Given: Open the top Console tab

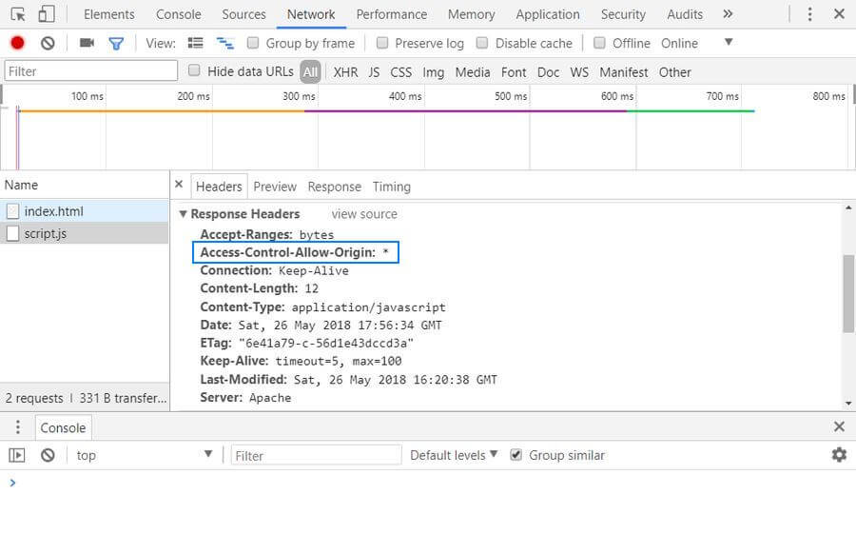Looking at the screenshot, I should point(179,14).
